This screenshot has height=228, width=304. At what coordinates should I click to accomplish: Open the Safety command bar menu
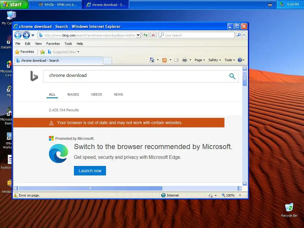pyautogui.click(x=215, y=60)
